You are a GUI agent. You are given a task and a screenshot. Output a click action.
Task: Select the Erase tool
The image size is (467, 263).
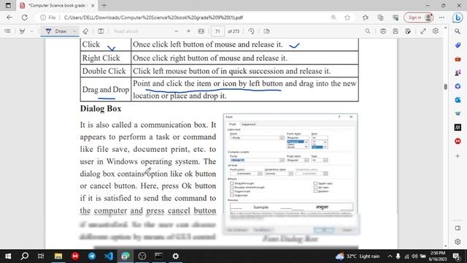coord(85,31)
